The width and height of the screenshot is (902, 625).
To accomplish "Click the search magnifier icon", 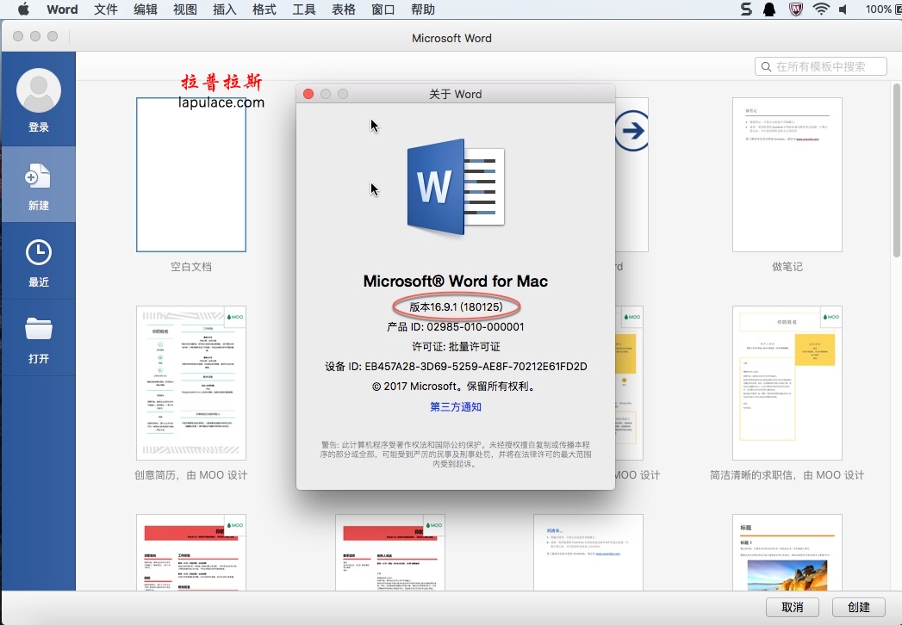I will pos(766,66).
